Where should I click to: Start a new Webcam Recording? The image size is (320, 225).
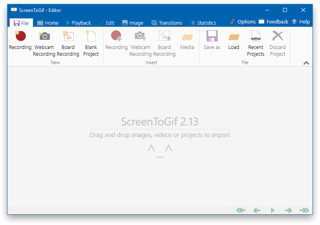point(44,43)
